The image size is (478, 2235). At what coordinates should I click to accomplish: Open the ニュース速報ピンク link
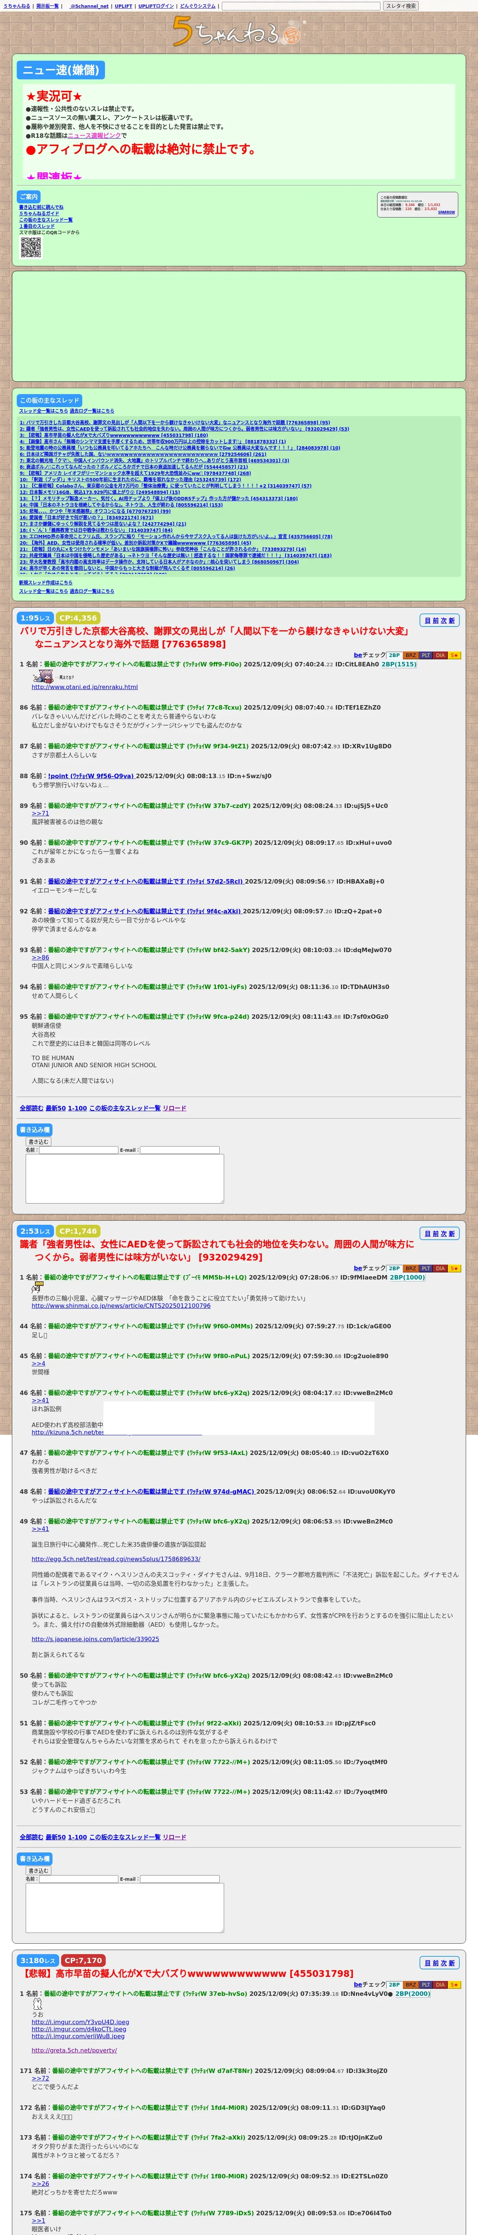click(95, 135)
